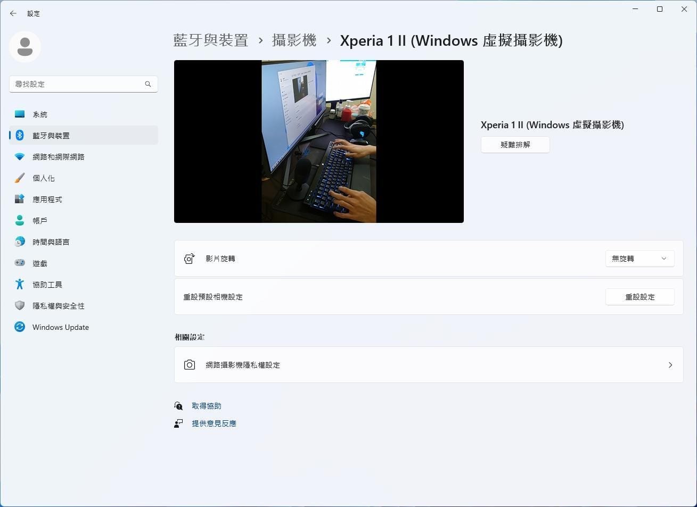This screenshot has height=507, width=697.
Task: Click the 時間與語言 clock globe icon
Action: [20, 242]
